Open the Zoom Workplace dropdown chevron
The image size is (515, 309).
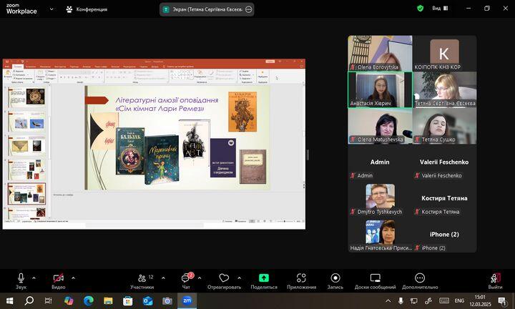[51, 9]
